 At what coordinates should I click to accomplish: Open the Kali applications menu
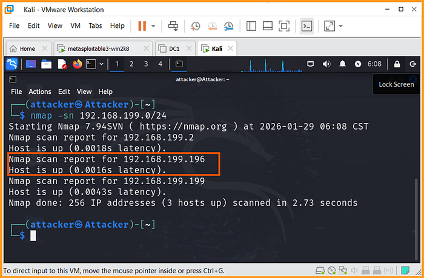(x=12, y=64)
